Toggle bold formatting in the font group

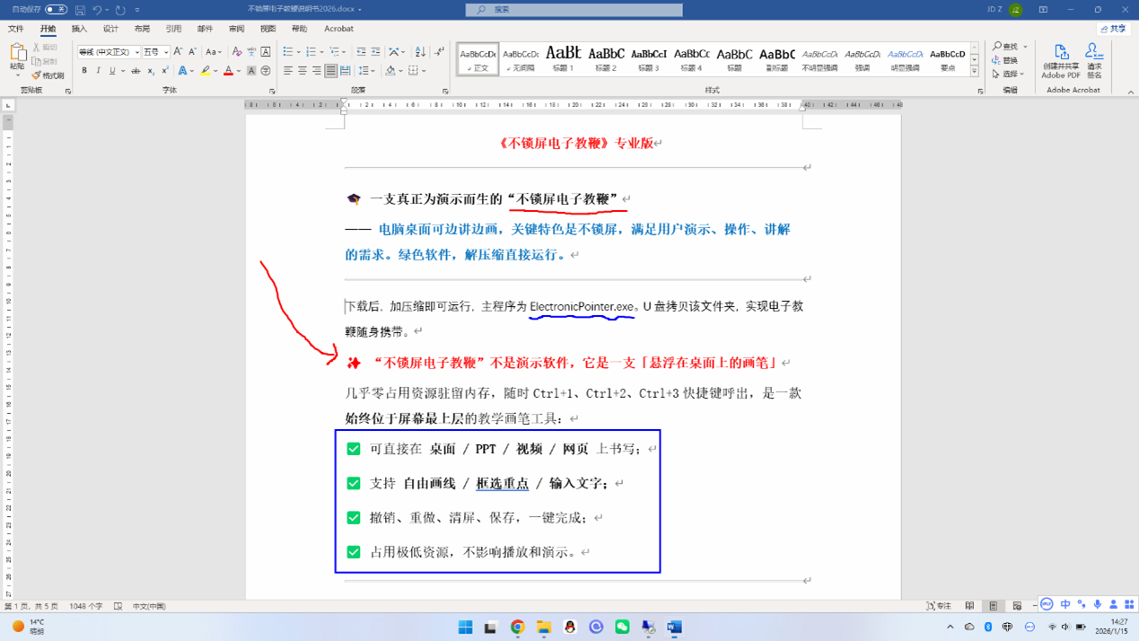point(84,71)
